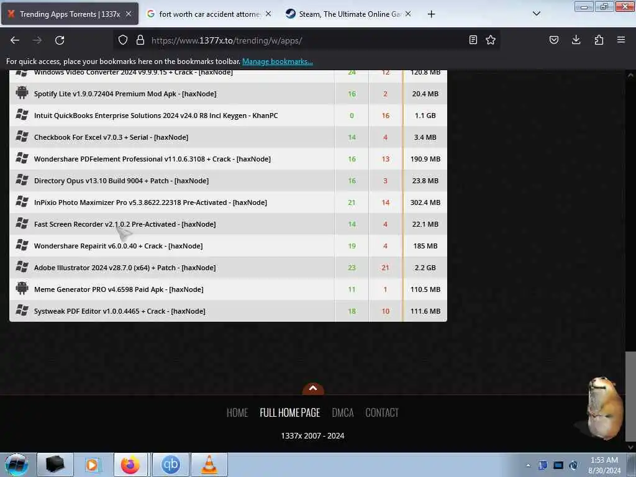Click the Windows icon beside Fast Screen Recorder
The width and height of the screenshot is (636, 477).
coord(22,223)
